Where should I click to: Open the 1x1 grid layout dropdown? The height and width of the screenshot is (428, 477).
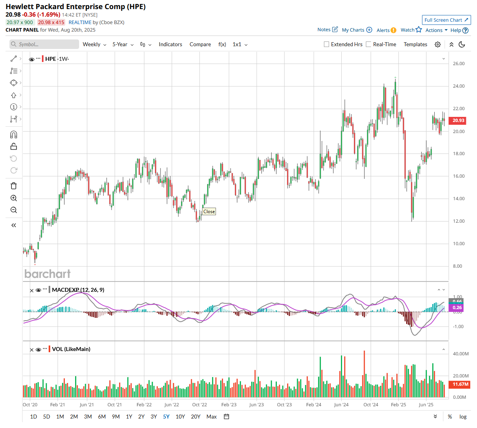coord(240,45)
